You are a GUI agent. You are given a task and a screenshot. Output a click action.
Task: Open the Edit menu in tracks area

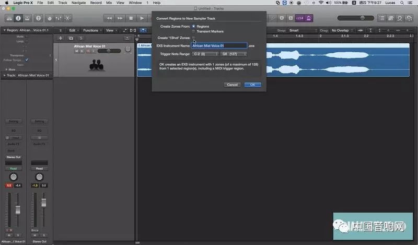[x=73, y=30]
